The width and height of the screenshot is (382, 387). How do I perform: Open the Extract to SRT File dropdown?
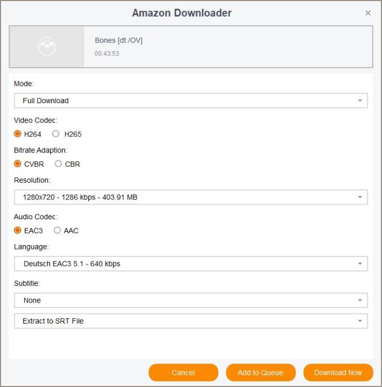point(191,321)
